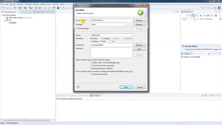Click the New file toolbar icon
Screen dimensions: 222x125
tap(2, 8)
